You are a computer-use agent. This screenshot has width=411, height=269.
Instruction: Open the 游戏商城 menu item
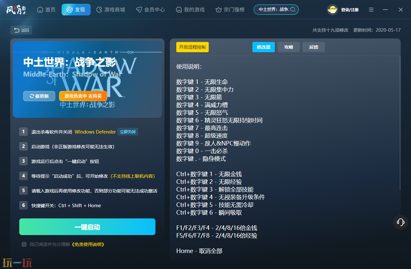click(x=110, y=10)
